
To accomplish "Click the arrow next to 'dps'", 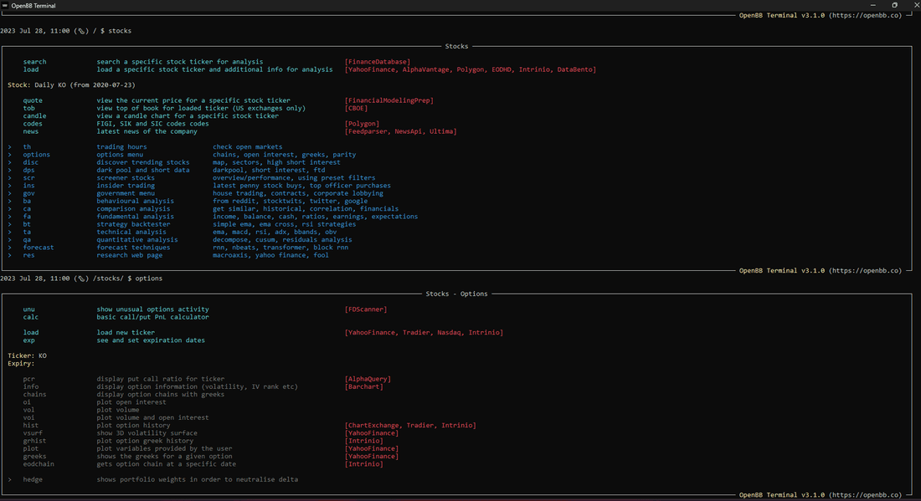I will click(x=9, y=170).
